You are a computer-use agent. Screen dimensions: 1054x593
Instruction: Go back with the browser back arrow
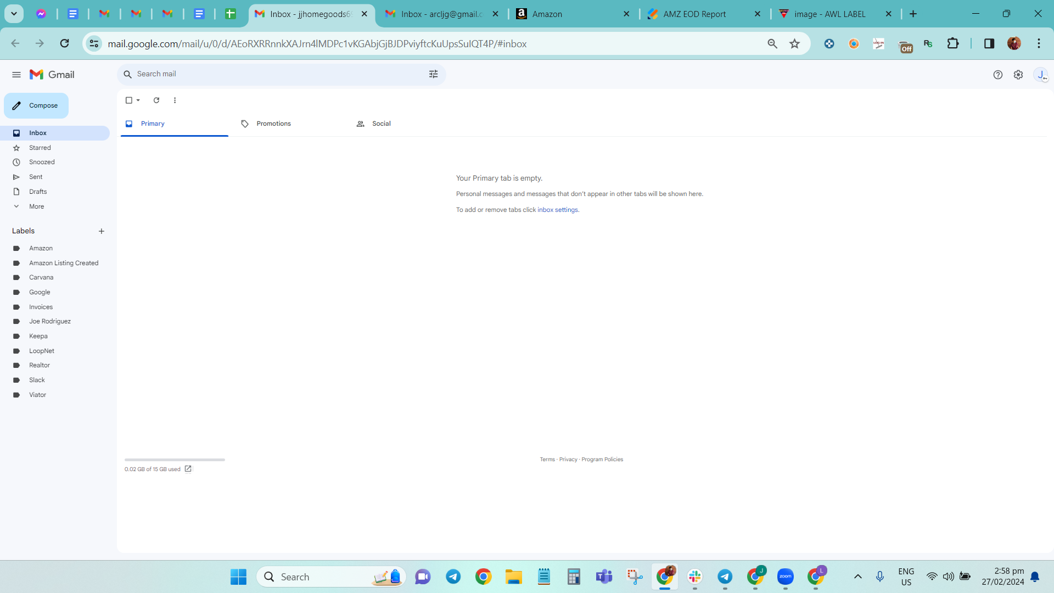[x=15, y=43]
